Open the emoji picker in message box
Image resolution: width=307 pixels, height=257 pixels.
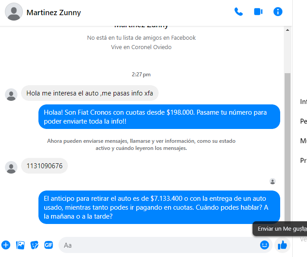(x=264, y=245)
